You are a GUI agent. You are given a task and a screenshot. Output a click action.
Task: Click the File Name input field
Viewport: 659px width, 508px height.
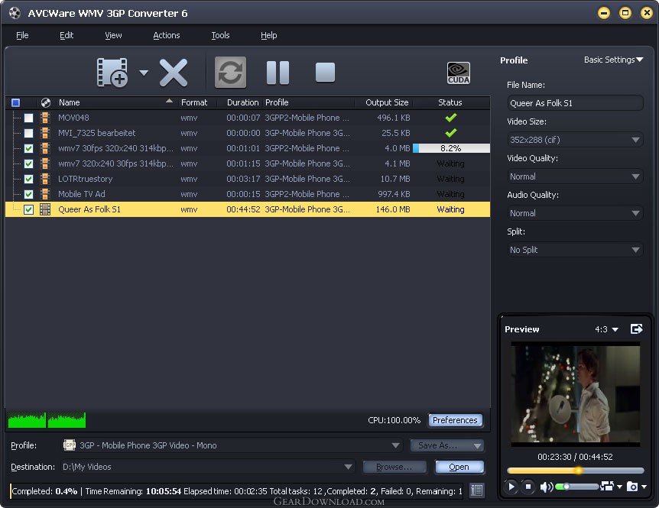(575, 103)
